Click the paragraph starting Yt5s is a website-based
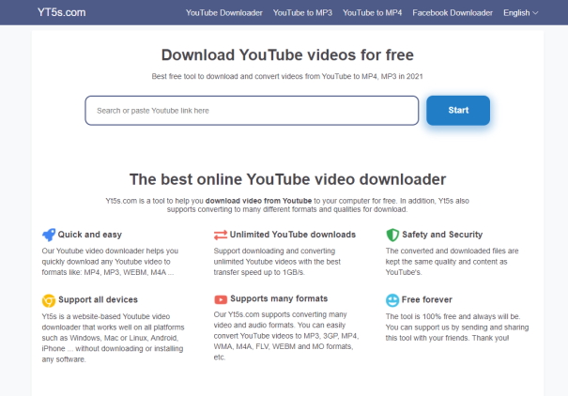Image resolution: width=568 pixels, height=396 pixels. 113,338
